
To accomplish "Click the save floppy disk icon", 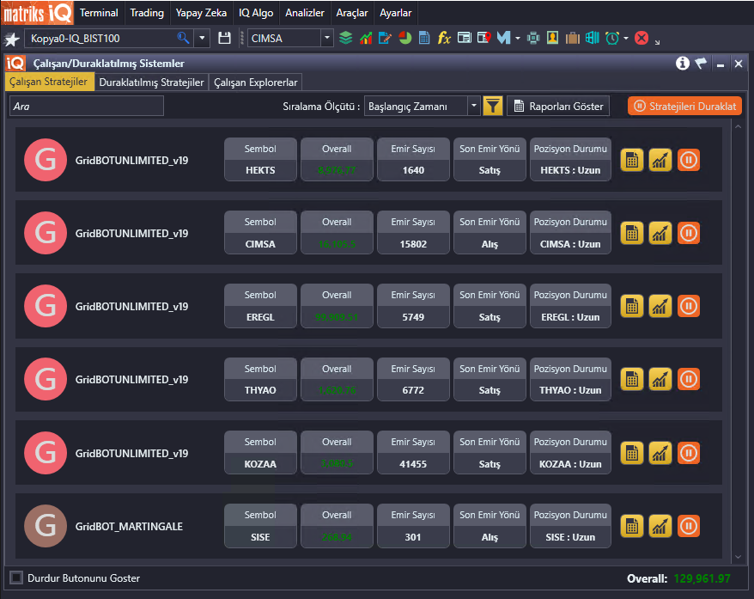I will point(224,38).
